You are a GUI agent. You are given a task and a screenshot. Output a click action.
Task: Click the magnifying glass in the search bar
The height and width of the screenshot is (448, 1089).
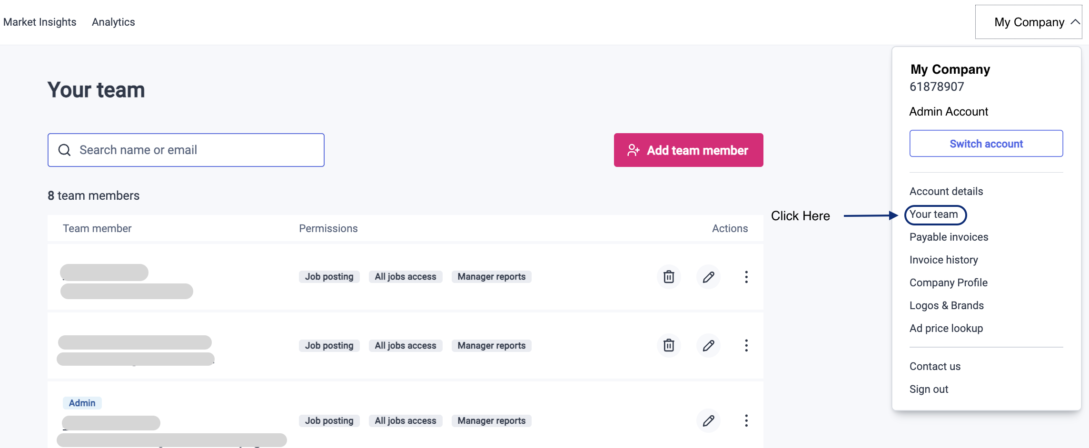[65, 150]
